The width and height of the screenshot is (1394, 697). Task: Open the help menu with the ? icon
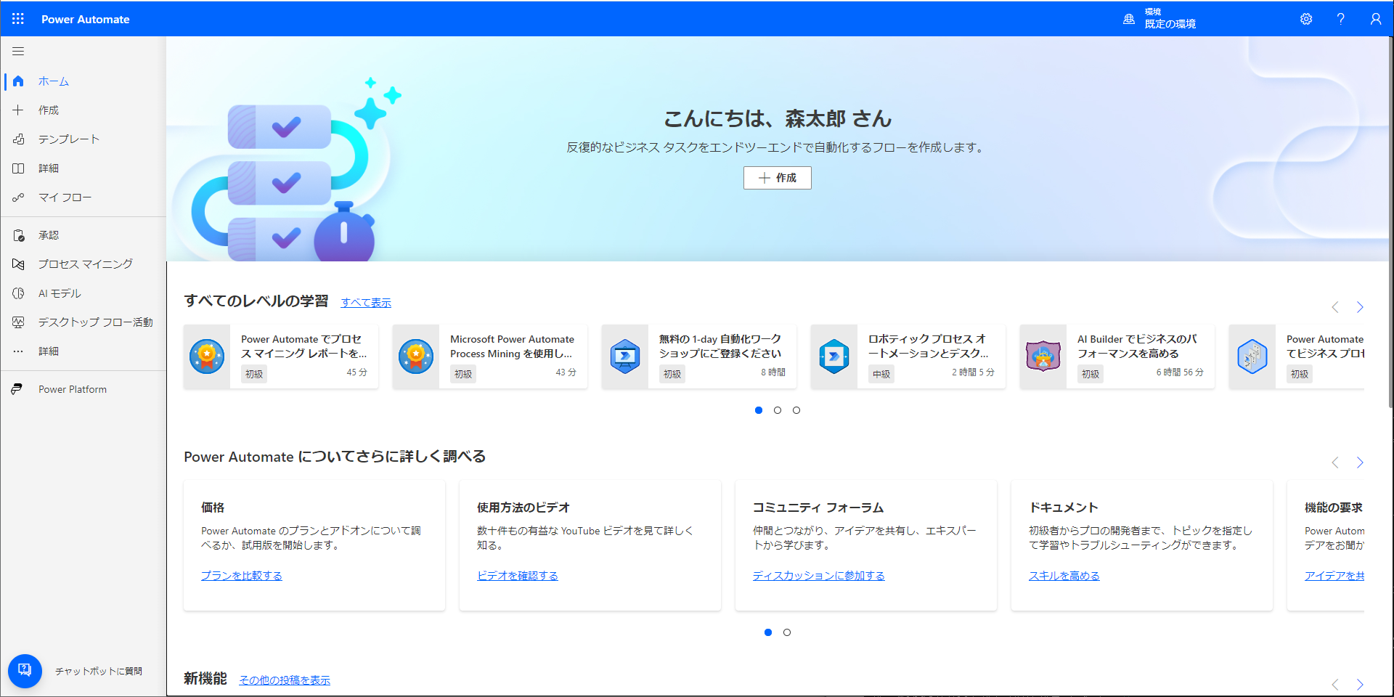click(x=1340, y=18)
